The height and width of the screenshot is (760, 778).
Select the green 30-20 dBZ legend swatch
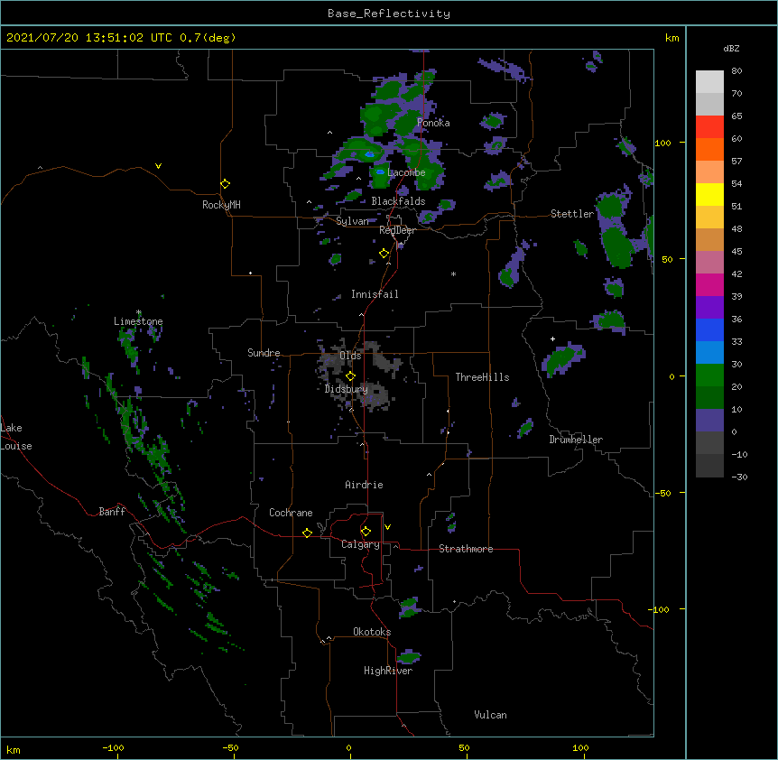(709, 375)
